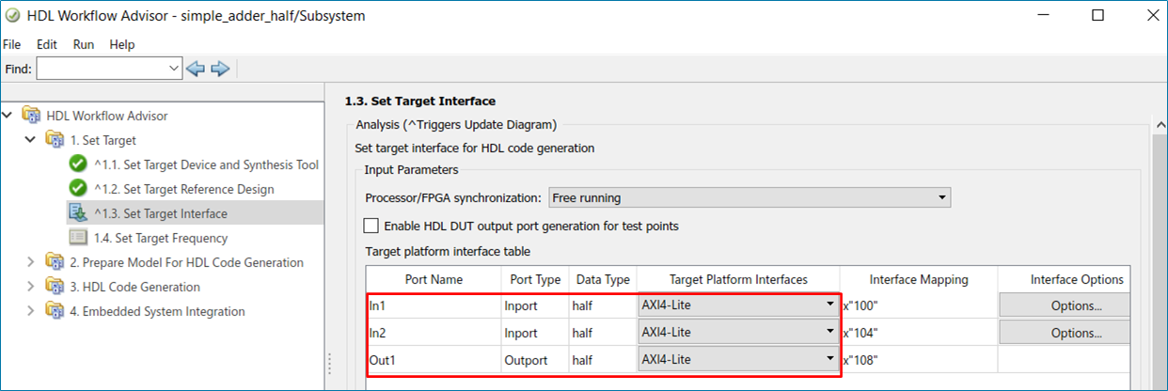Open the Edit menu

coord(47,44)
